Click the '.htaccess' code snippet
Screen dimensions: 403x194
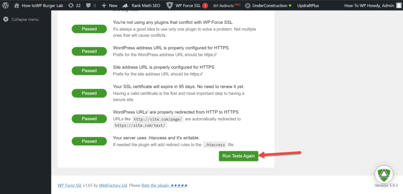click(x=215, y=145)
